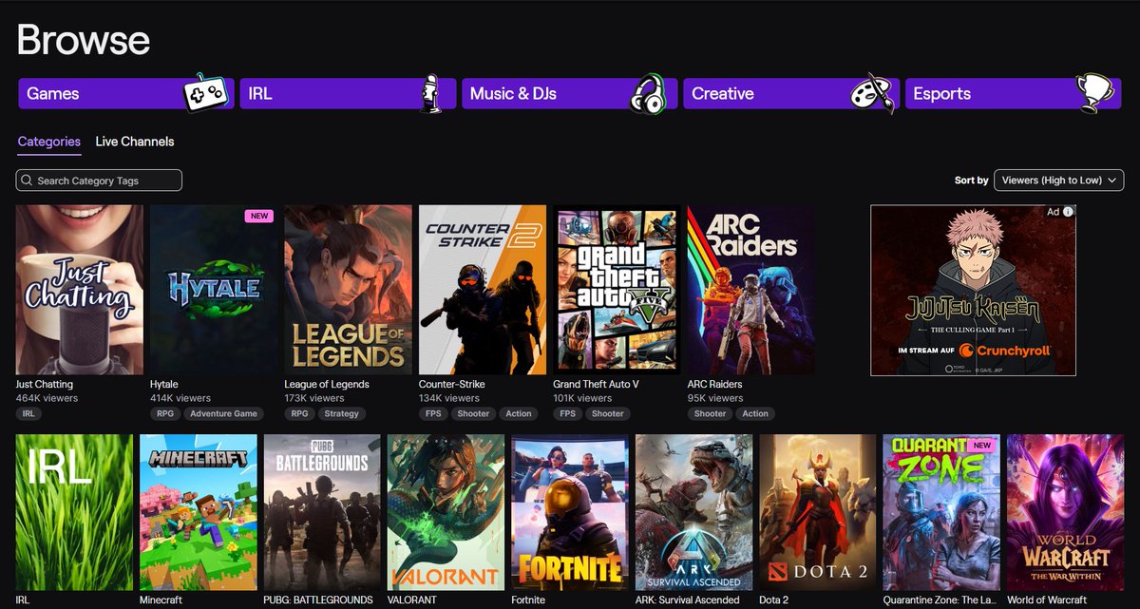The image size is (1140, 609).
Task: Click the VALORANT title below its cover
Action: [411, 600]
